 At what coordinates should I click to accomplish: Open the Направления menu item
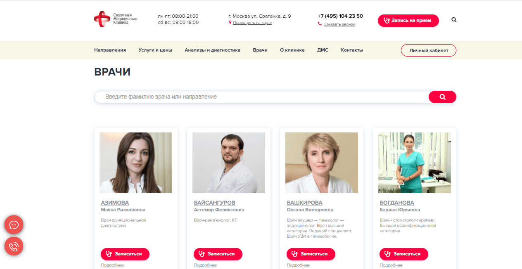tap(110, 50)
